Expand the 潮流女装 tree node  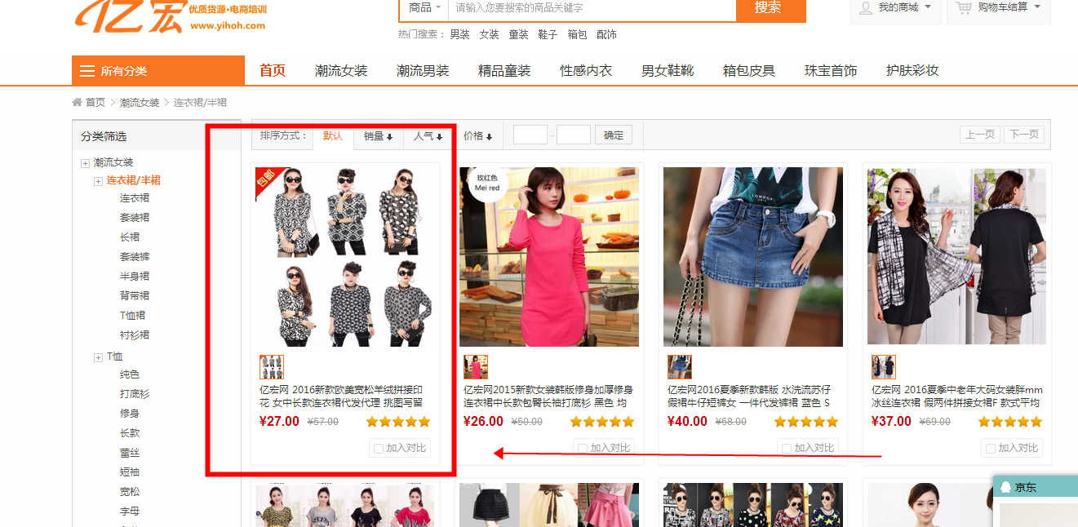pos(85,163)
